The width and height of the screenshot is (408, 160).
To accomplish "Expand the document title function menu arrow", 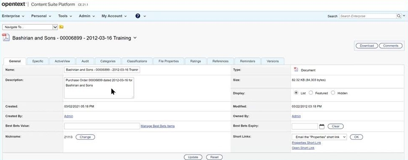I will [x=135, y=38].
